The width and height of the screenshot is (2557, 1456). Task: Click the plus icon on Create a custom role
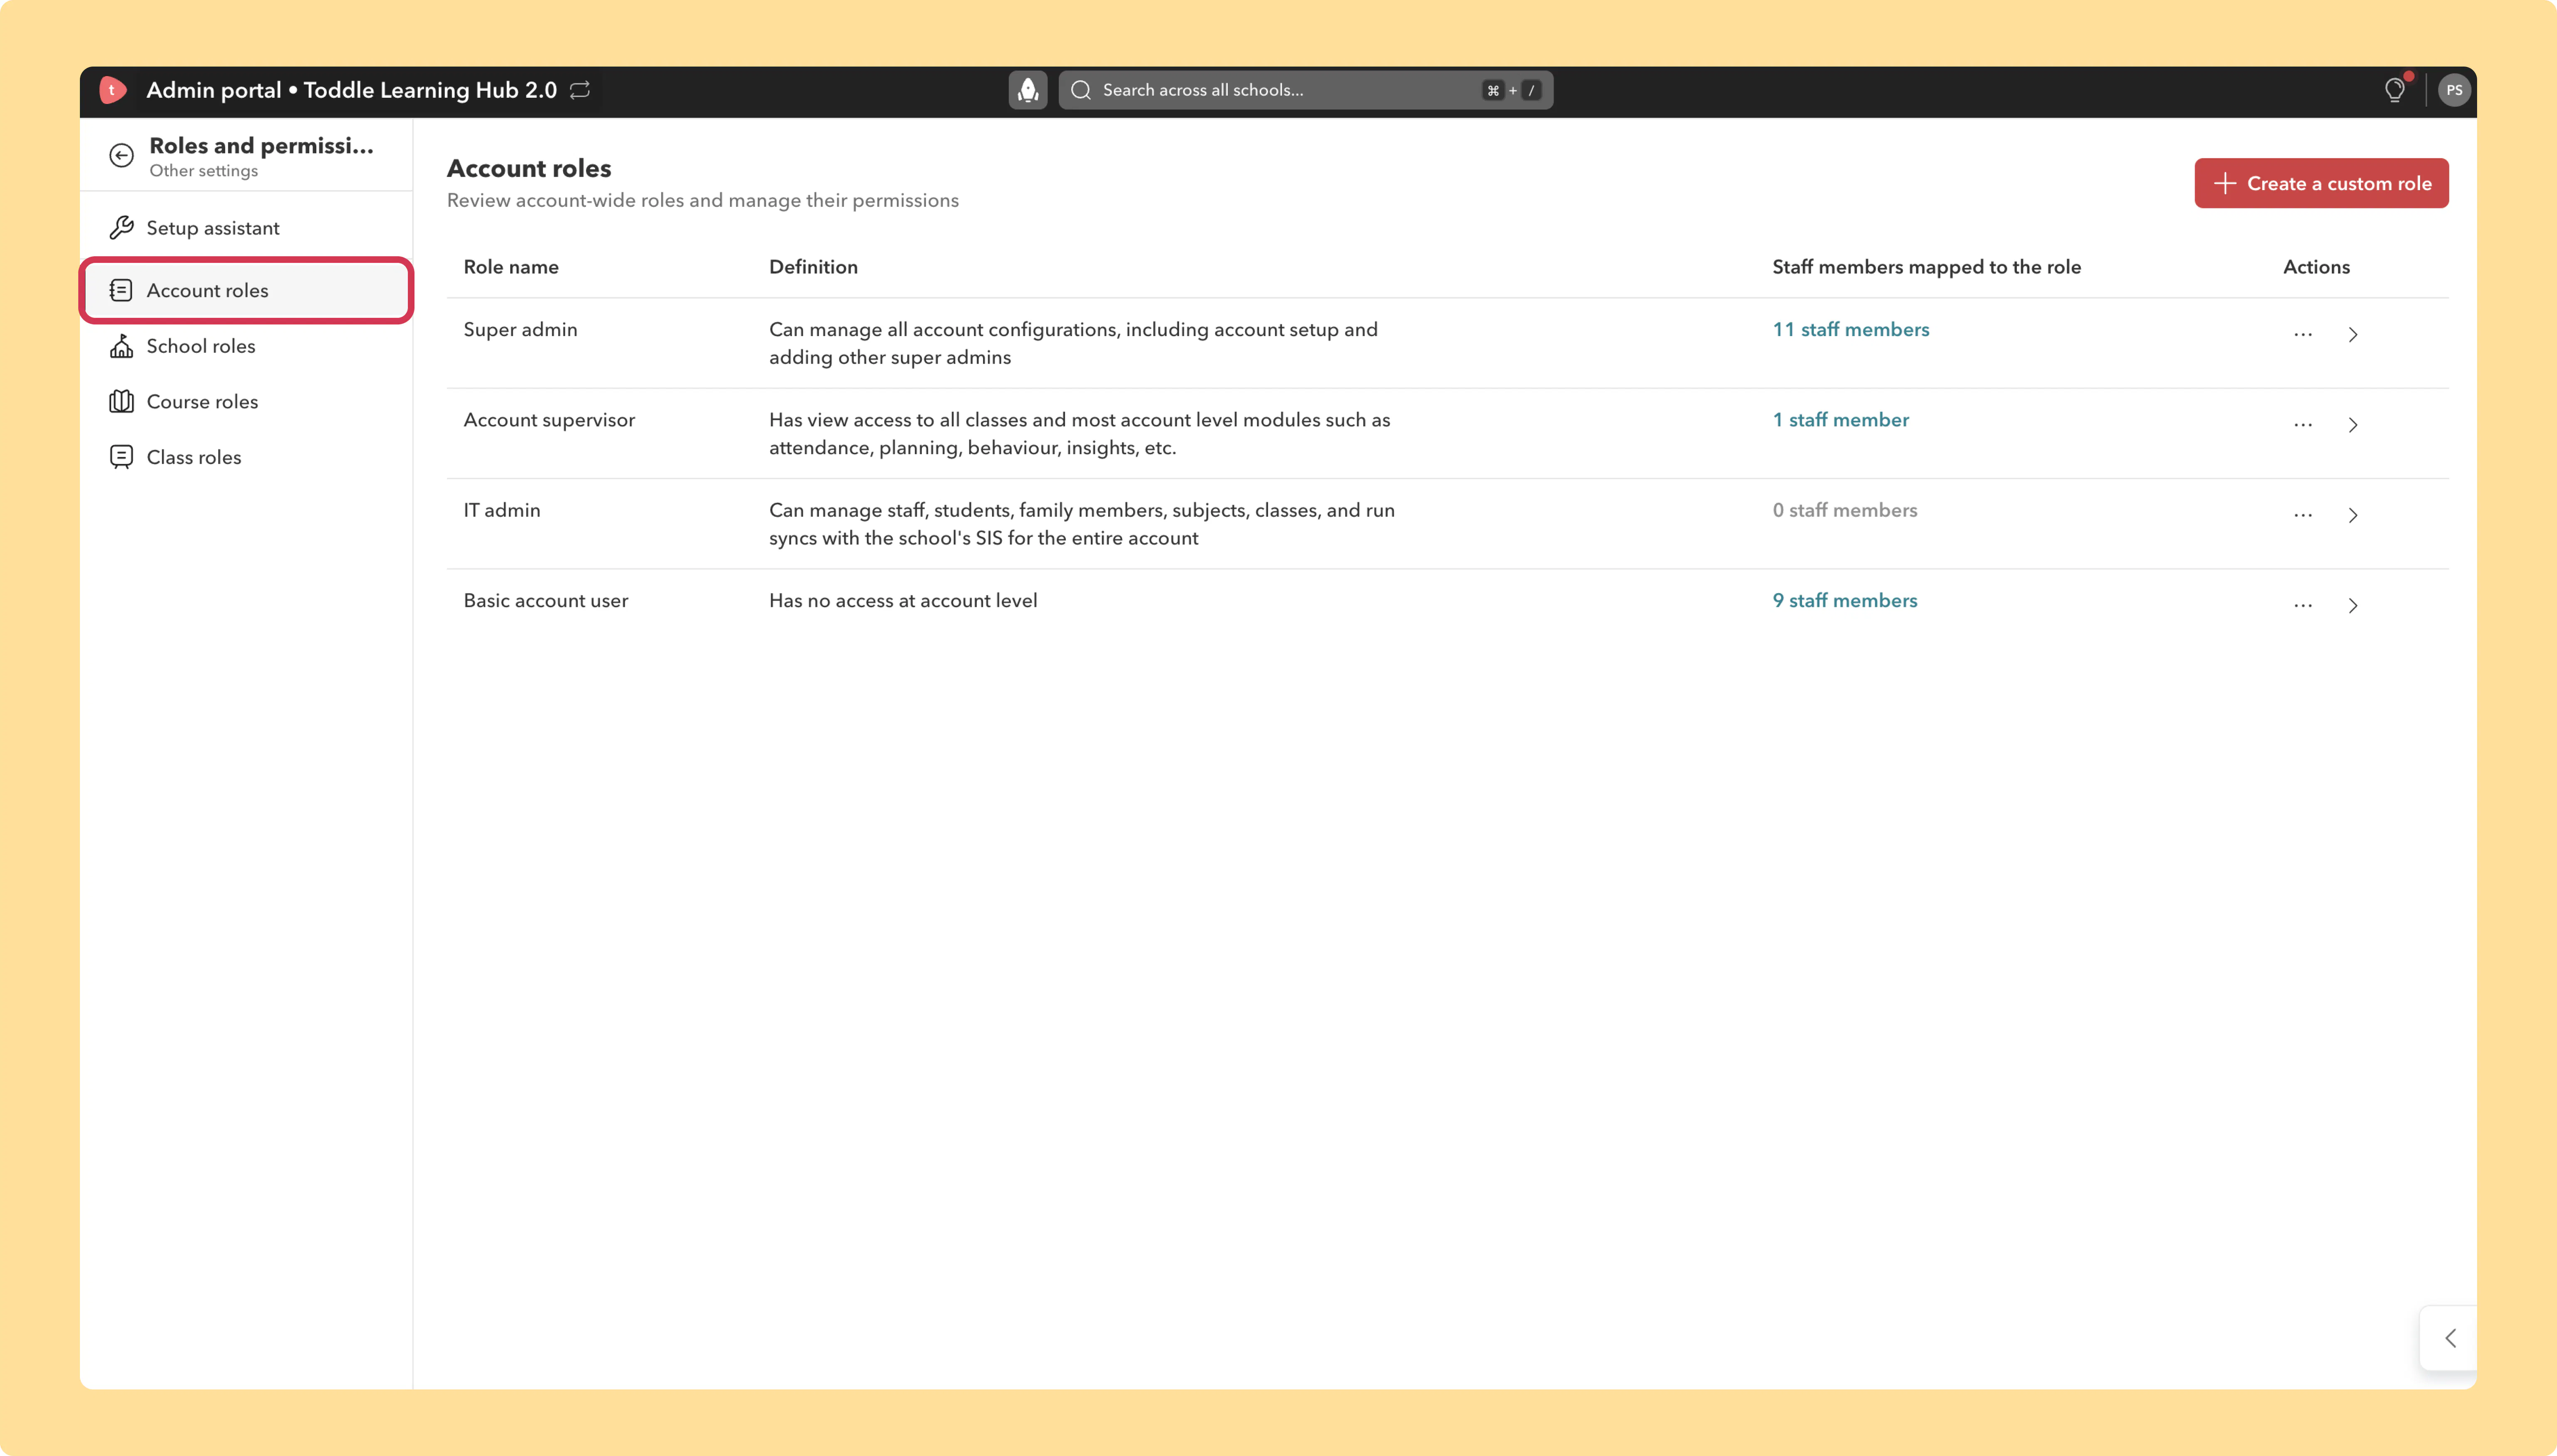pyautogui.click(x=2225, y=183)
